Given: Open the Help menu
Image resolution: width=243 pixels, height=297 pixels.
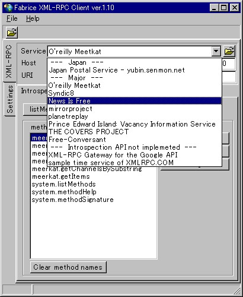Looking at the screenshot, I should [x=33, y=18].
